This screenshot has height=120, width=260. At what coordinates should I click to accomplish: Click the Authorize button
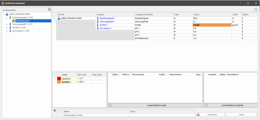click(x=210, y=114)
